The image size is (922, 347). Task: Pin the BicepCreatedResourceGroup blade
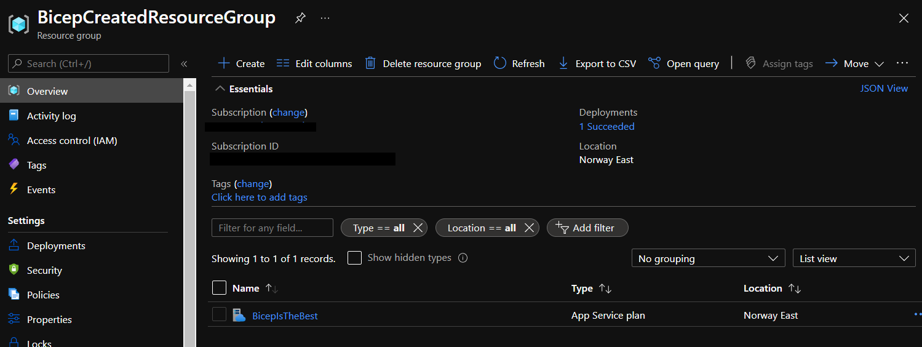(x=300, y=18)
